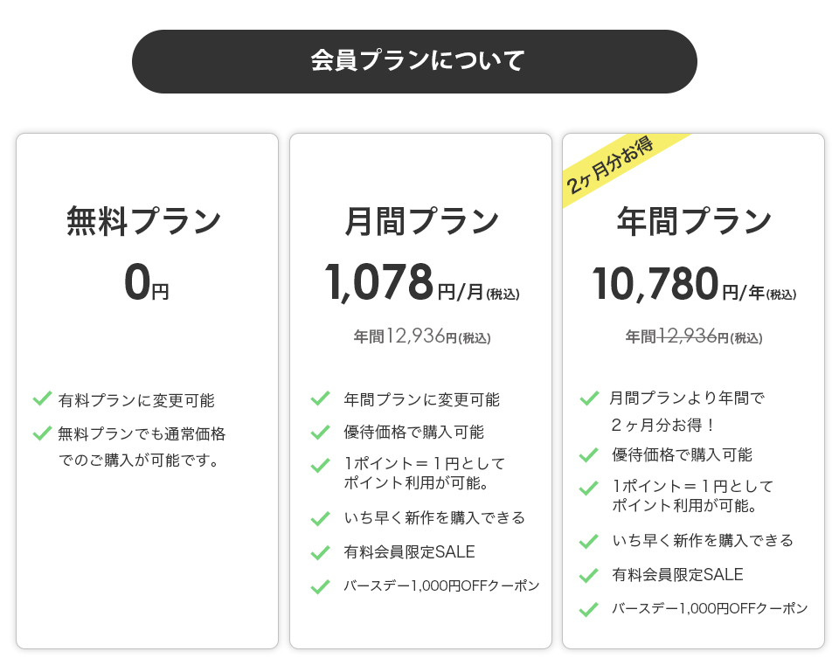Click the 無料プラン plan title

(x=144, y=221)
